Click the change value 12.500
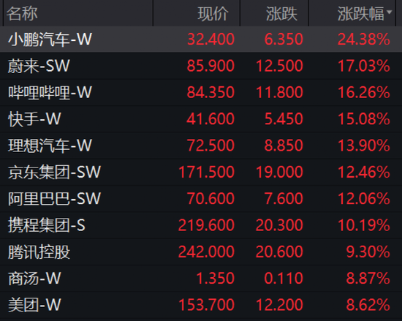The height and width of the screenshot is (321, 402). click(280, 66)
